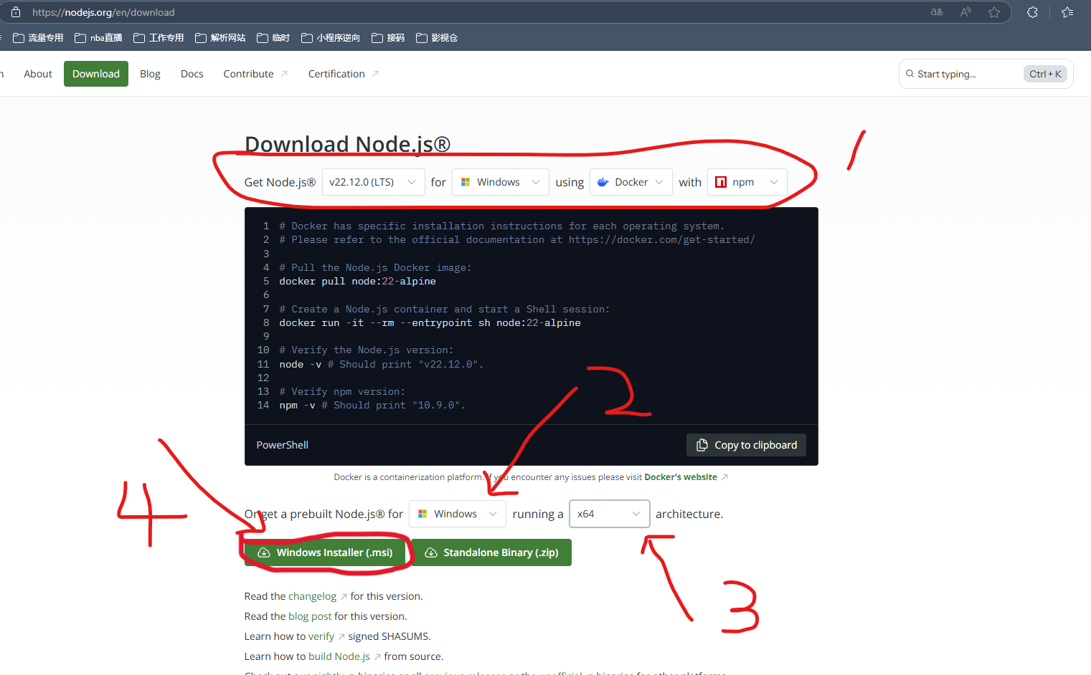Open the 接码 bookmark folder
1091x675 pixels.
[x=388, y=38]
